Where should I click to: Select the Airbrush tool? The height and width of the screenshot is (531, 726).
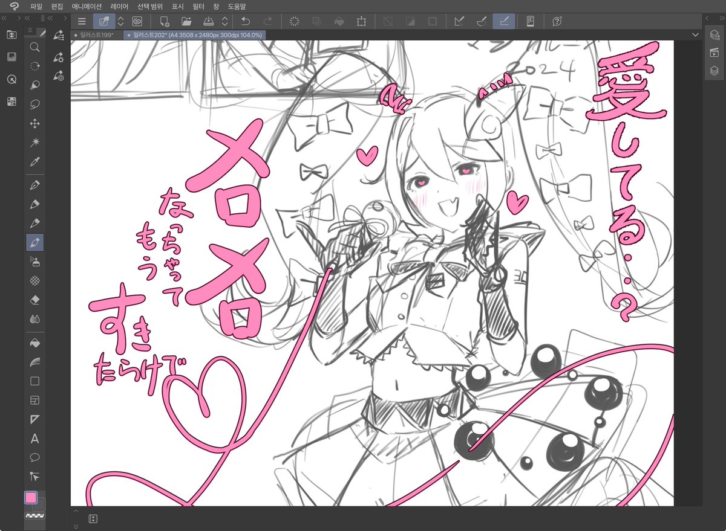35,262
